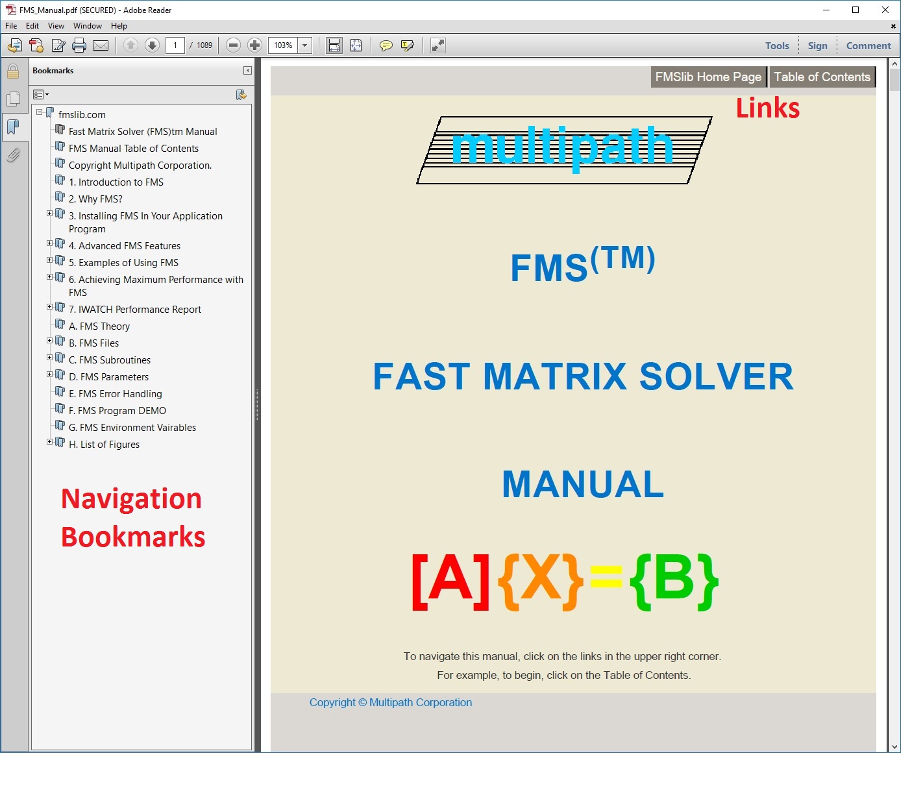Open the View menu
The image size is (910, 797).
pos(56,26)
